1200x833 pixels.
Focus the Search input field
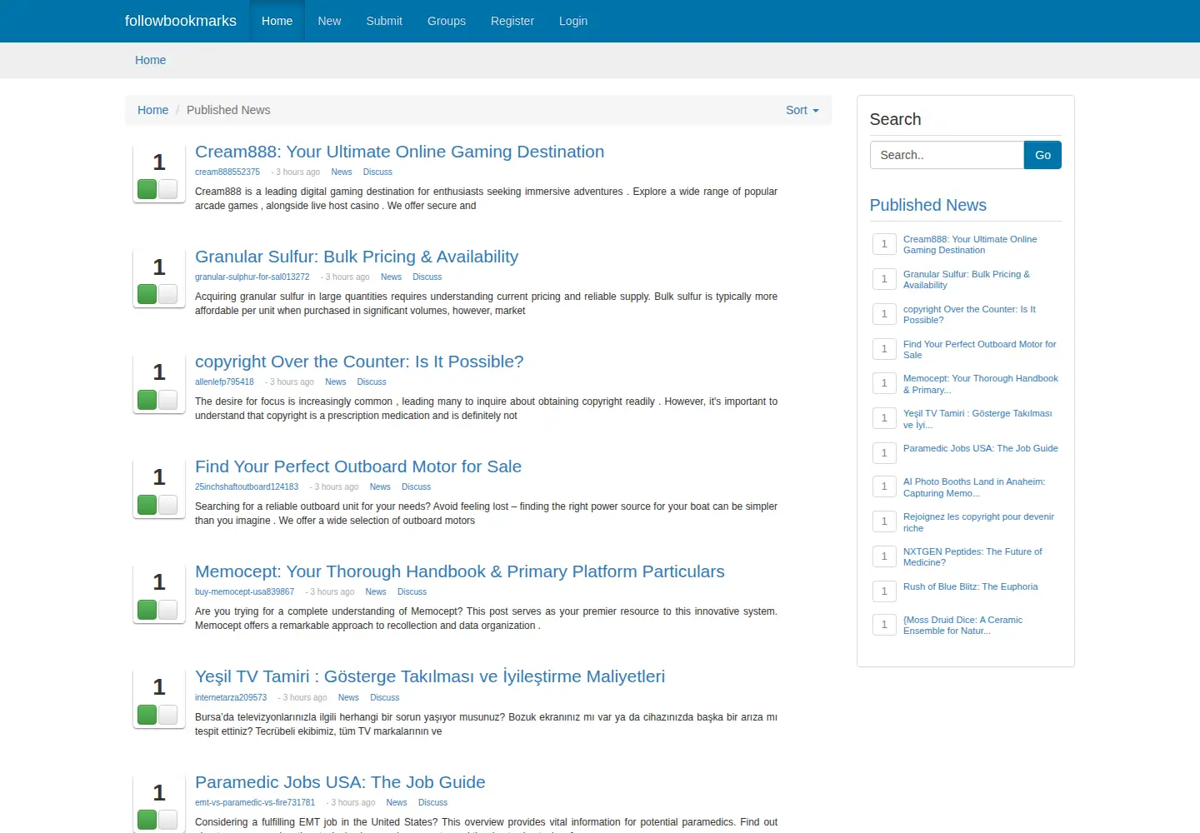tap(947, 155)
